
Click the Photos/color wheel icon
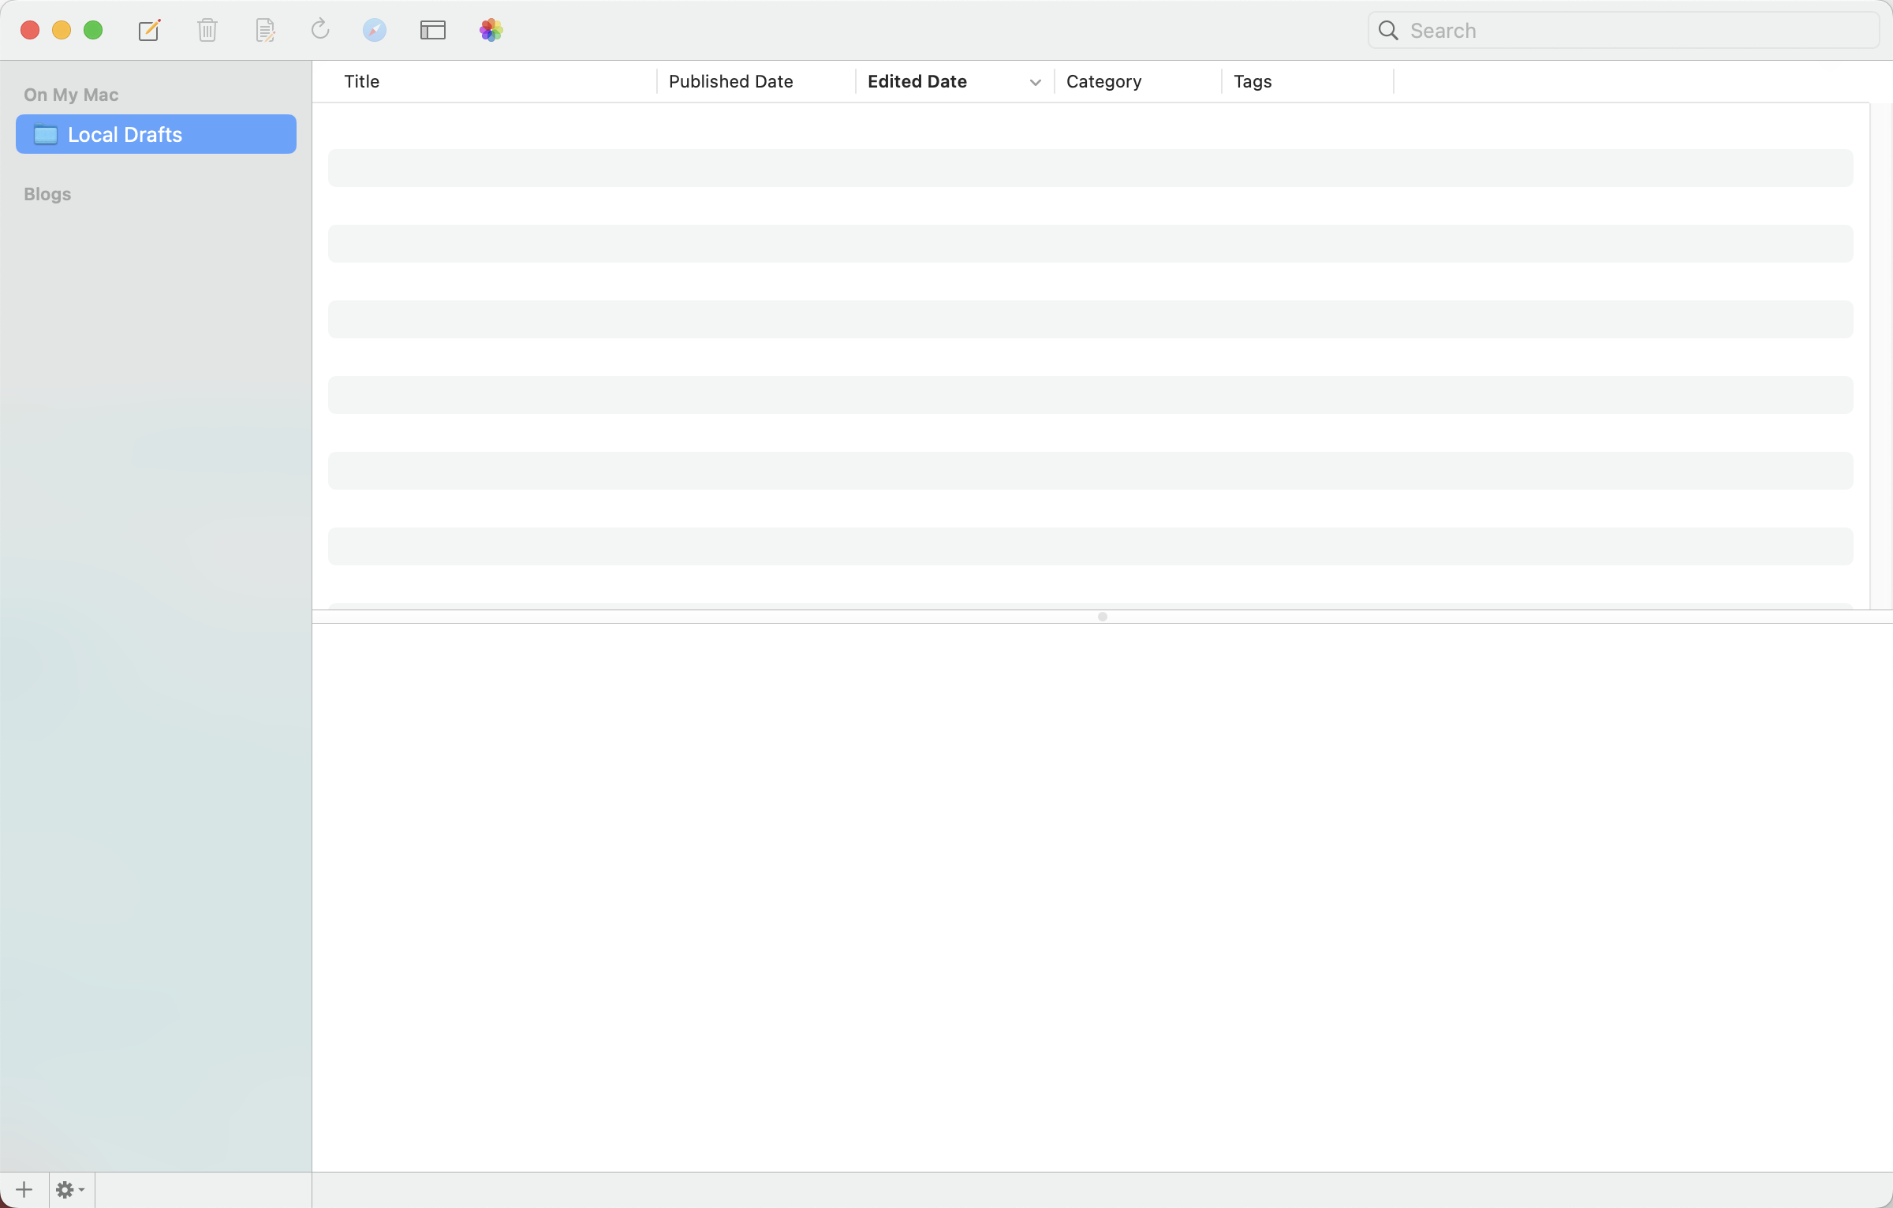491,30
